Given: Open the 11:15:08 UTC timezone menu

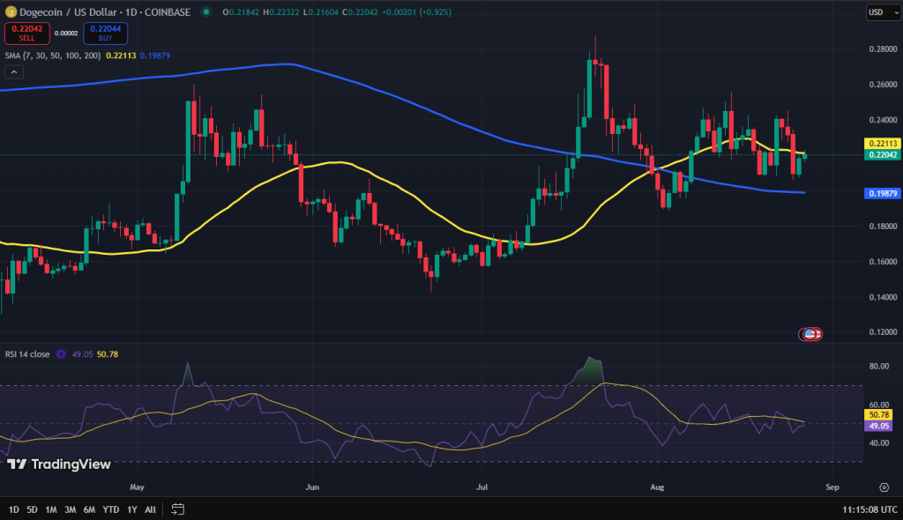Looking at the screenshot, I should 869,509.
